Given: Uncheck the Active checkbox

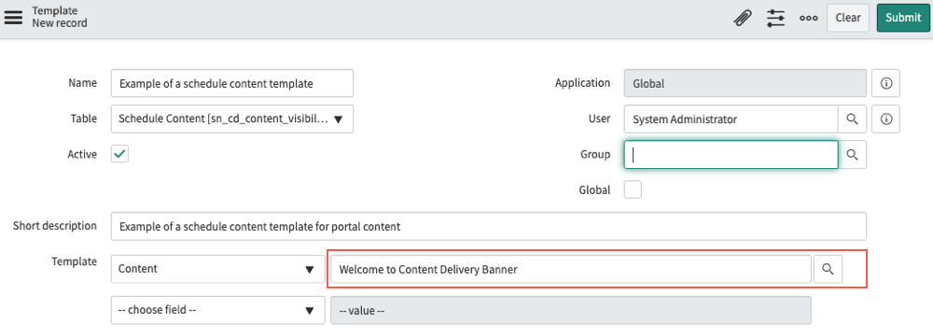Looking at the screenshot, I should pos(120,154).
